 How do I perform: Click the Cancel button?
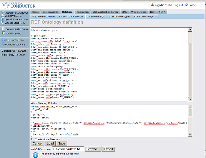point(37,144)
